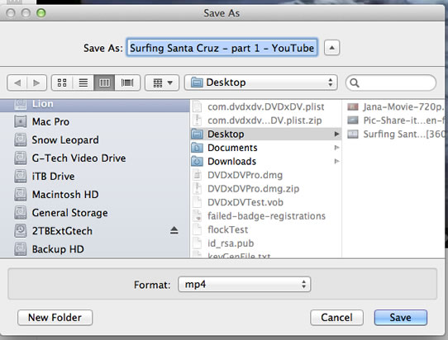Click the New Folder button
This screenshot has height=340, width=448.
click(x=55, y=318)
